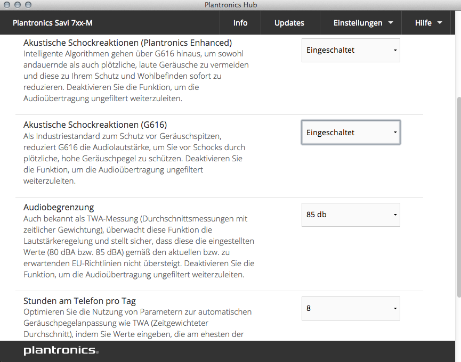
Task: Click the arrow on the 85 db selector
Action: 395,215
